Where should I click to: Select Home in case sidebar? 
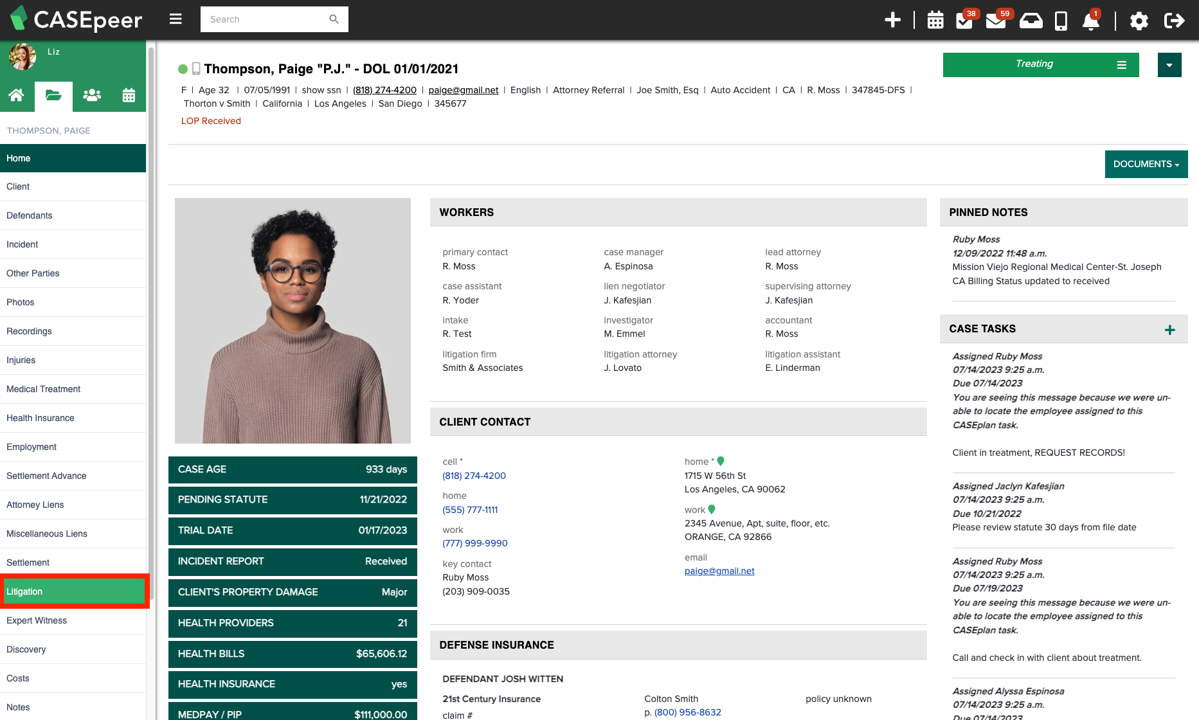click(73, 158)
